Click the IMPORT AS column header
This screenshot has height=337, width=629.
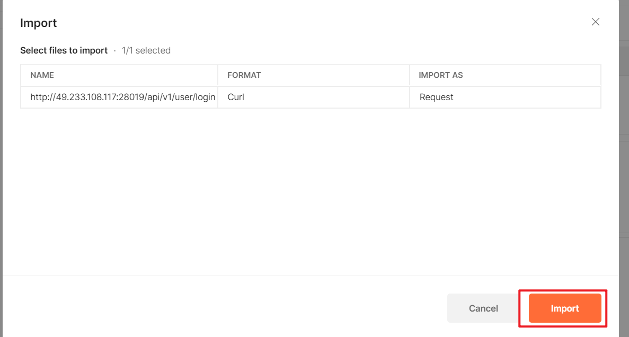(441, 75)
